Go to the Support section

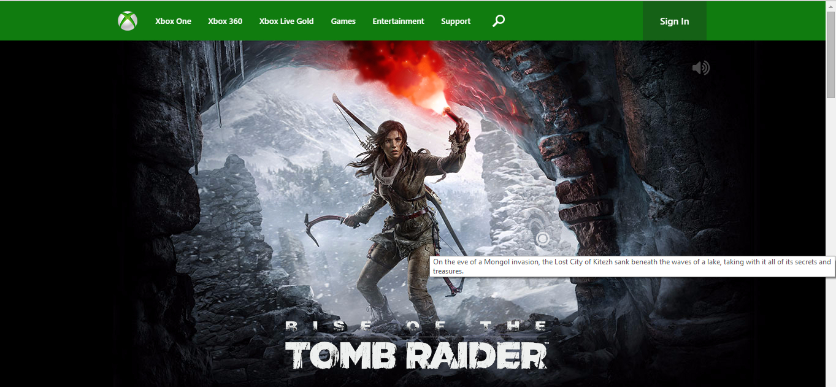pos(456,21)
